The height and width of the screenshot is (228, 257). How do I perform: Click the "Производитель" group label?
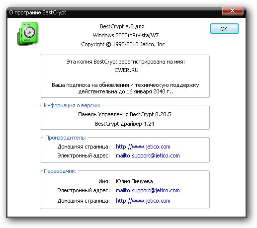pyautogui.click(x=66, y=138)
